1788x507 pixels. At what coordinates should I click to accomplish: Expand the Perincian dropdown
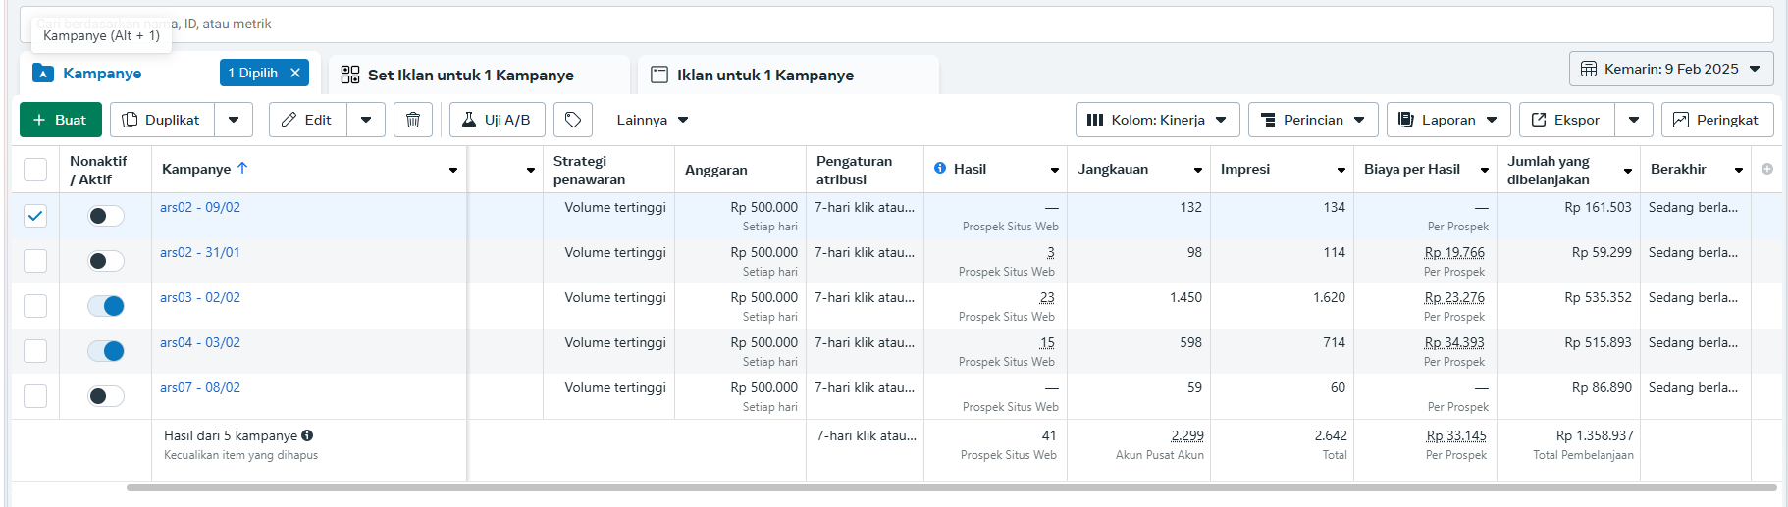click(1312, 120)
